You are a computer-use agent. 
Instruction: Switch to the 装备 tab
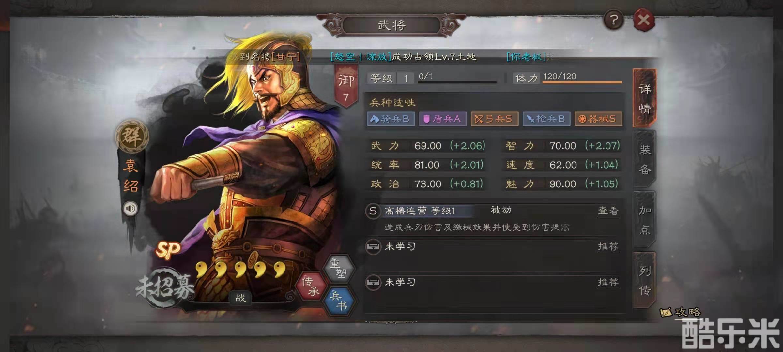click(644, 159)
